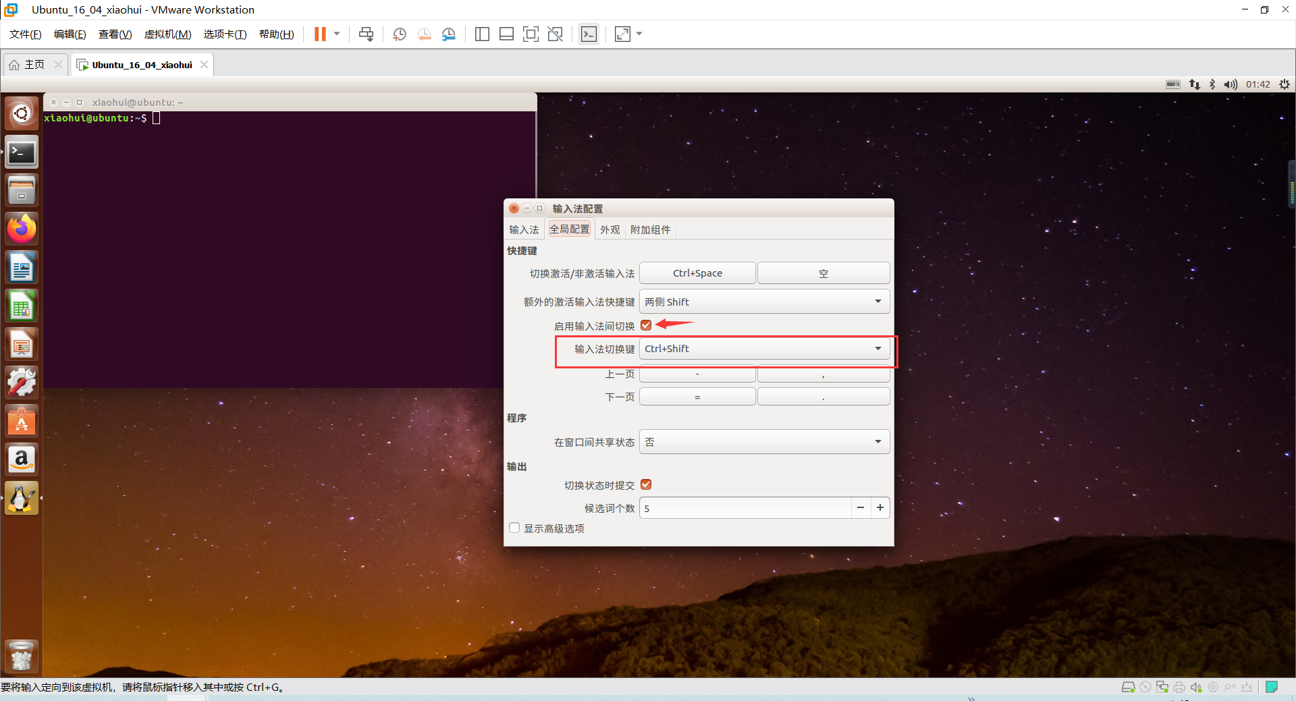
Task: Enable 显示高级选项
Action: pyautogui.click(x=514, y=528)
